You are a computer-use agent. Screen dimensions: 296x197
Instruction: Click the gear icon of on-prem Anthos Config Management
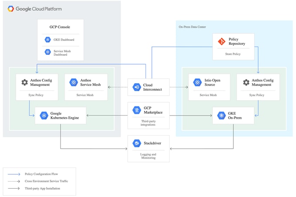coord(246,82)
